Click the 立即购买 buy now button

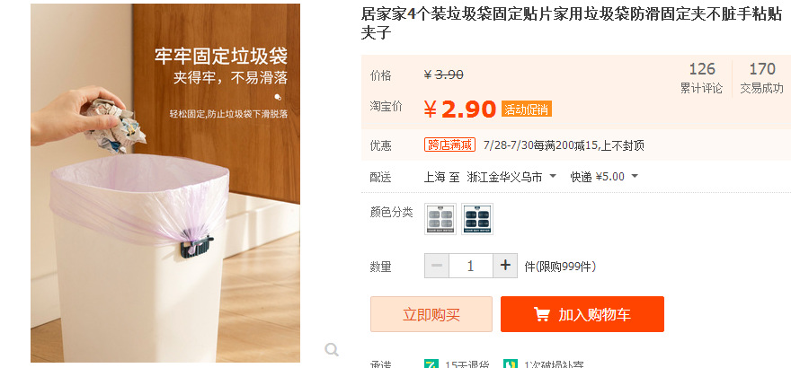pos(431,314)
